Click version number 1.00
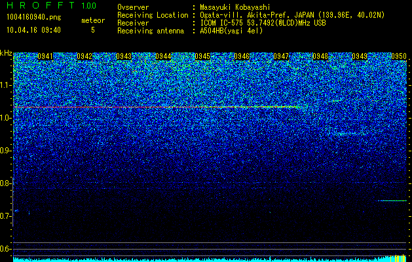Viewport: 412px width, 262px height. pyautogui.click(x=88, y=6)
